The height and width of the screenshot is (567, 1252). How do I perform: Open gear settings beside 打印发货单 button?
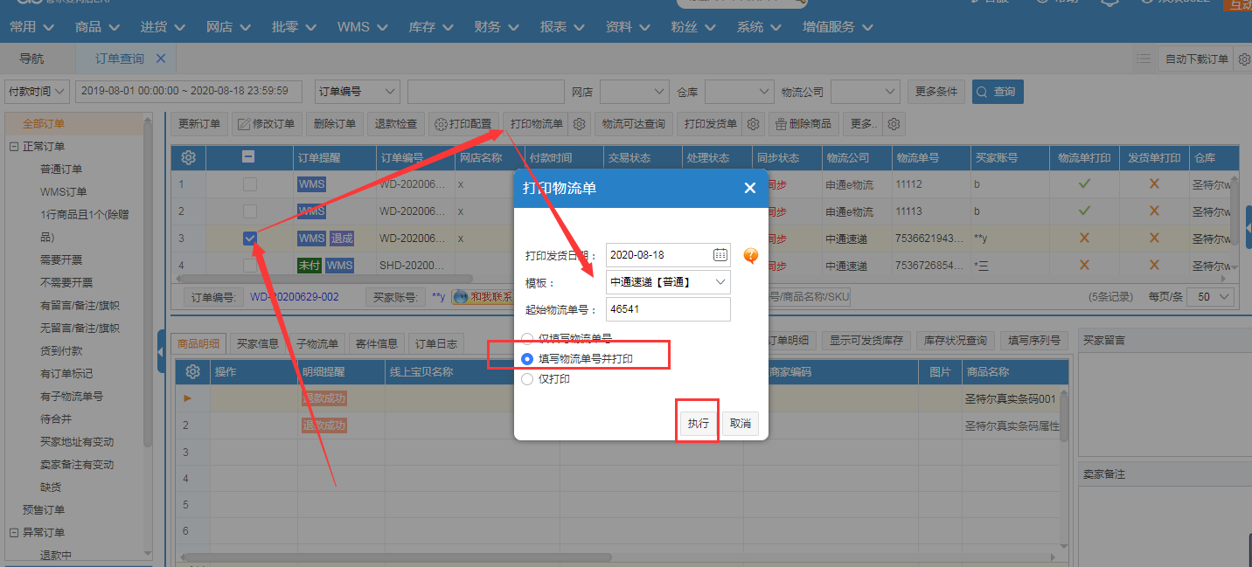tap(753, 124)
